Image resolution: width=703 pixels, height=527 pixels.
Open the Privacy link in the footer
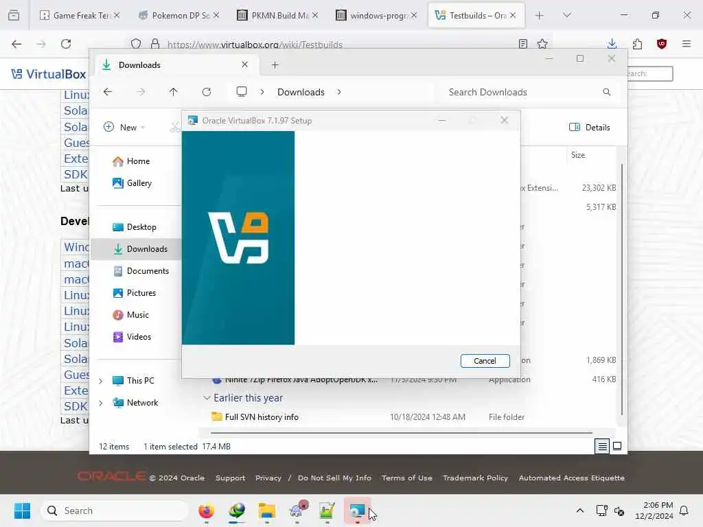(268, 478)
